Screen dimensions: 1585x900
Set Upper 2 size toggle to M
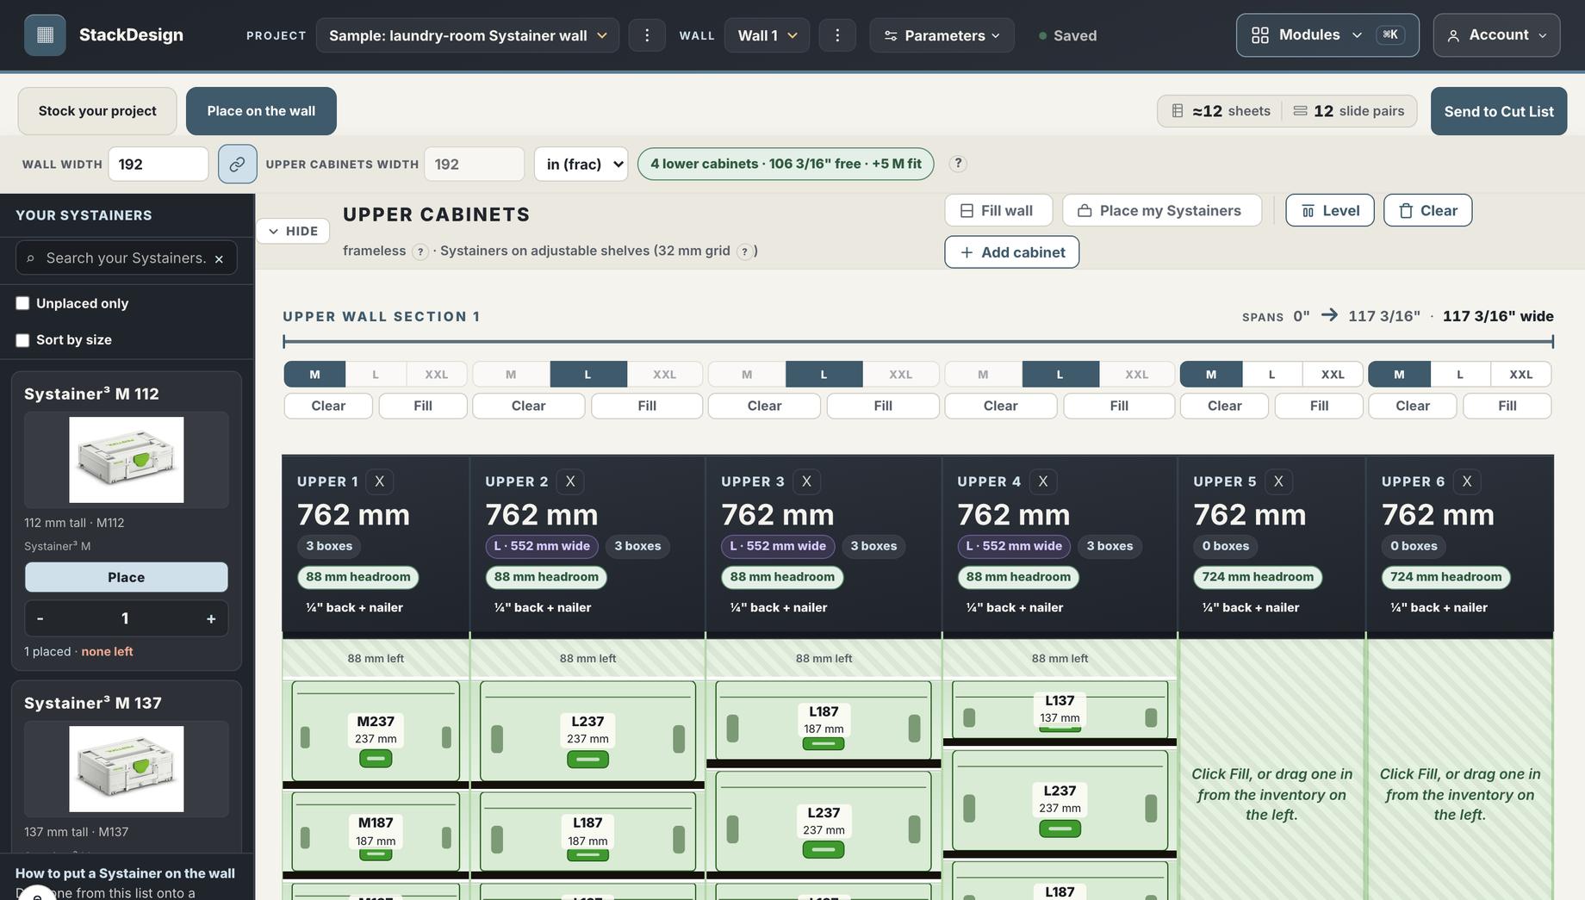pos(511,375)
